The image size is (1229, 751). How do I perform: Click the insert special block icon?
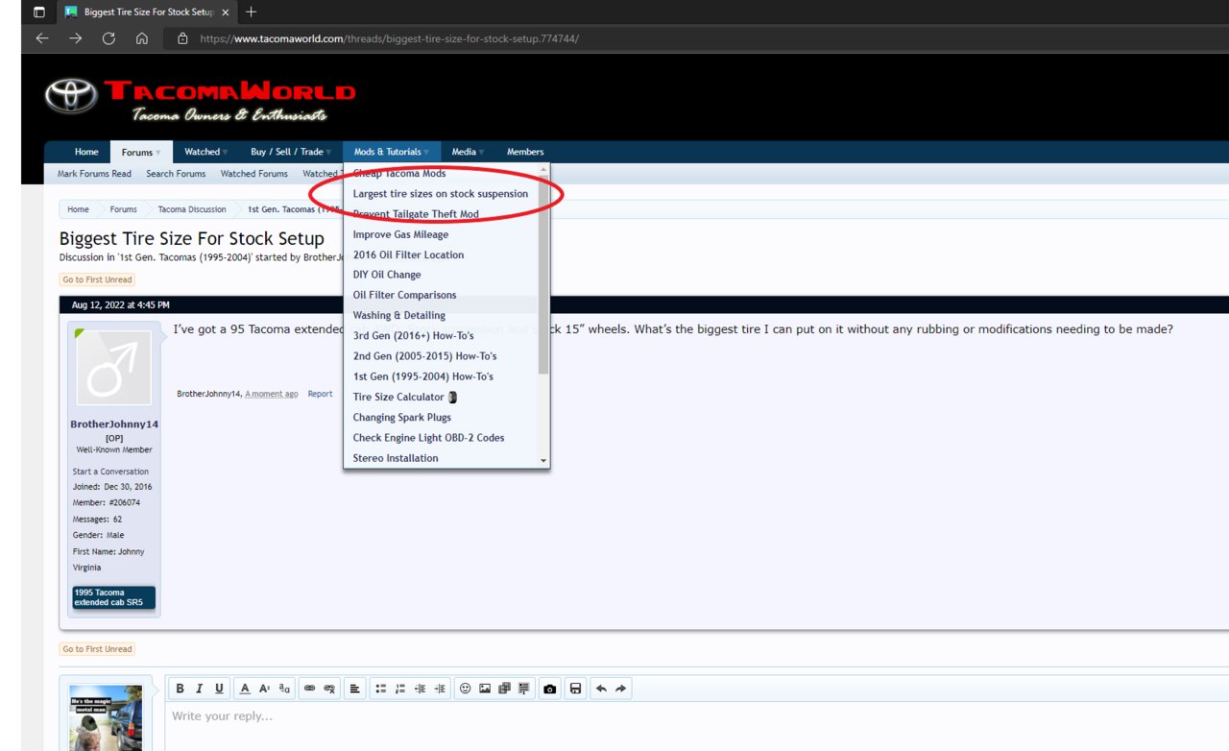tap(524, 689)
